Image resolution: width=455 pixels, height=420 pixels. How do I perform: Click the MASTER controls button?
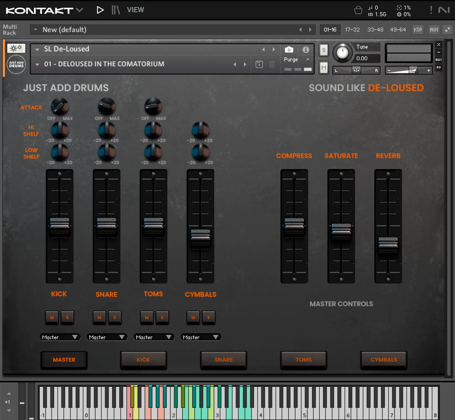[x=64, y=360]
